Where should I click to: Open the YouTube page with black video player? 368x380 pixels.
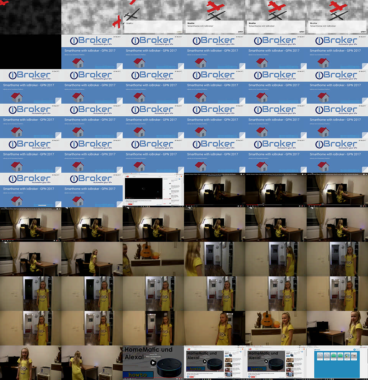(x=153, y=190)
